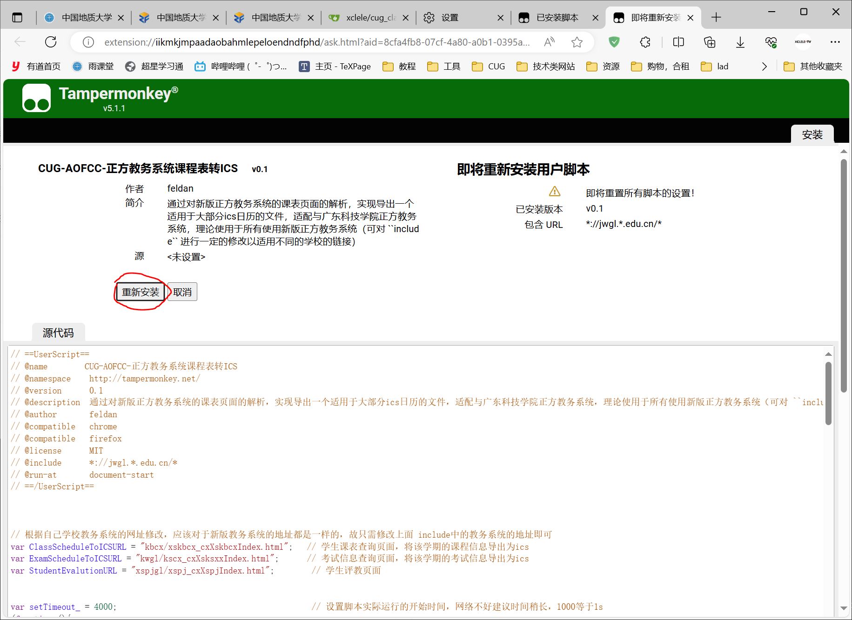Expand the 工具 bookmark folder

[444, 67]
